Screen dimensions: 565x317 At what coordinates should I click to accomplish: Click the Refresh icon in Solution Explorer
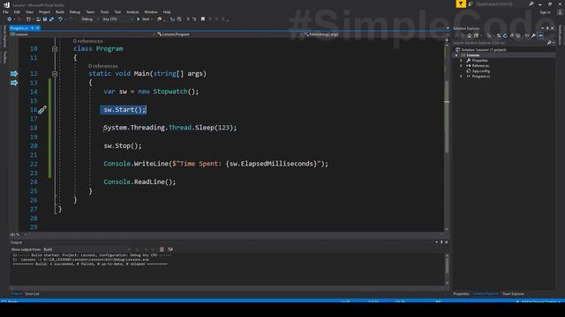[x=505, y=35]
